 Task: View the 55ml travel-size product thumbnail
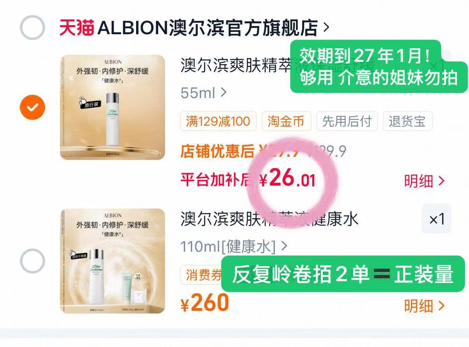[112, 107]
